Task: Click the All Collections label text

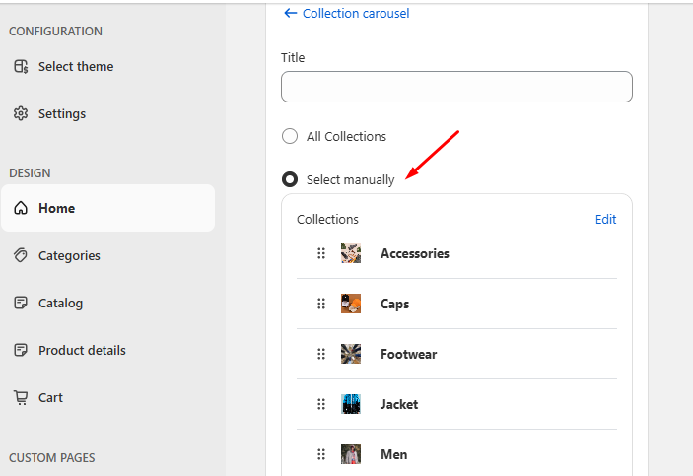Action: [x=347, y=136]
